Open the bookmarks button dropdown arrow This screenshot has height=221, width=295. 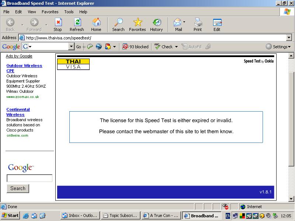point(114,47)
